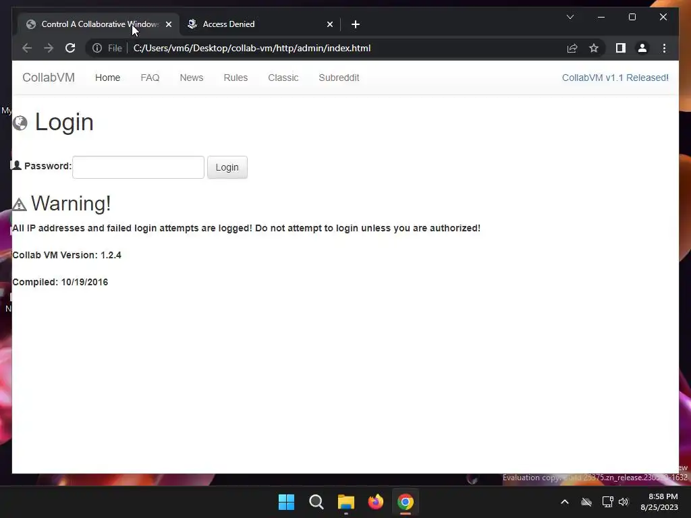Expand the tab search chevron in title bar

(x=570, y=17)
